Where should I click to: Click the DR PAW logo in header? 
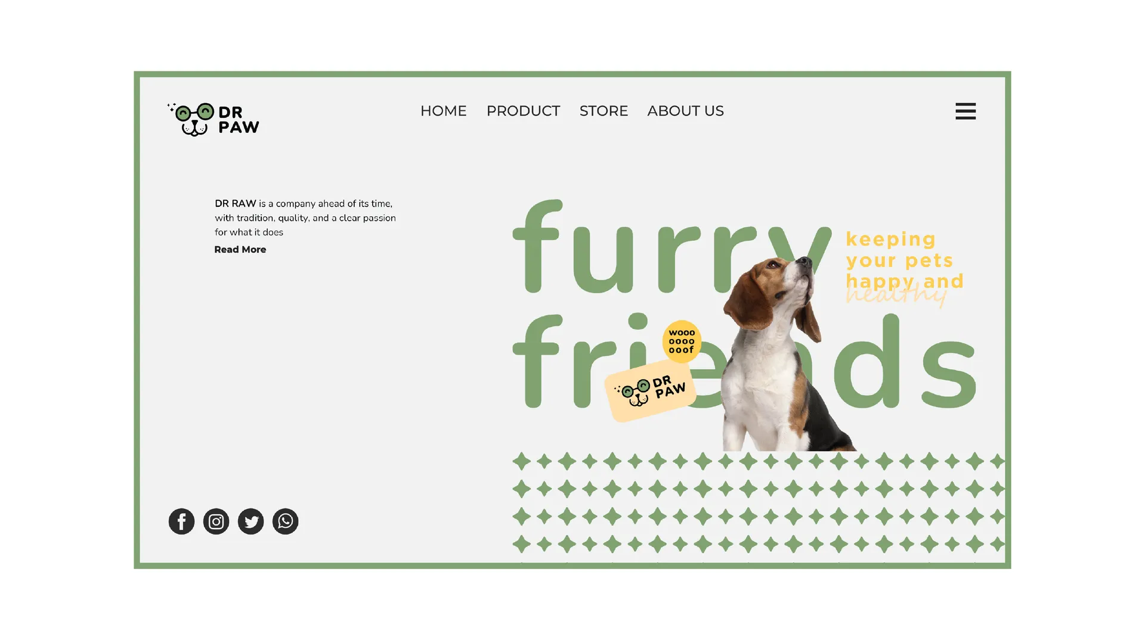click(x=213, y=119)
